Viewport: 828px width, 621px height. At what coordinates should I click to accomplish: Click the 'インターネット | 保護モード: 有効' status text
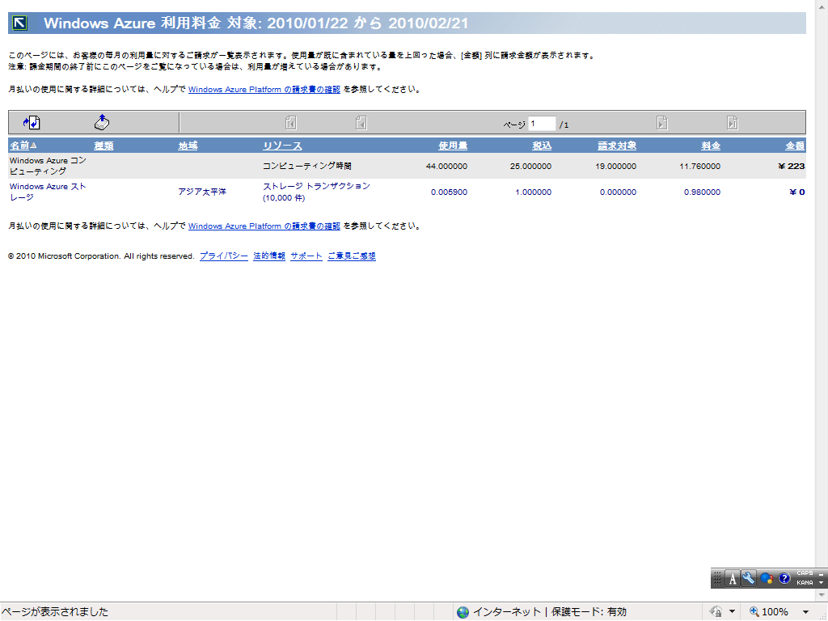(549, 612)
